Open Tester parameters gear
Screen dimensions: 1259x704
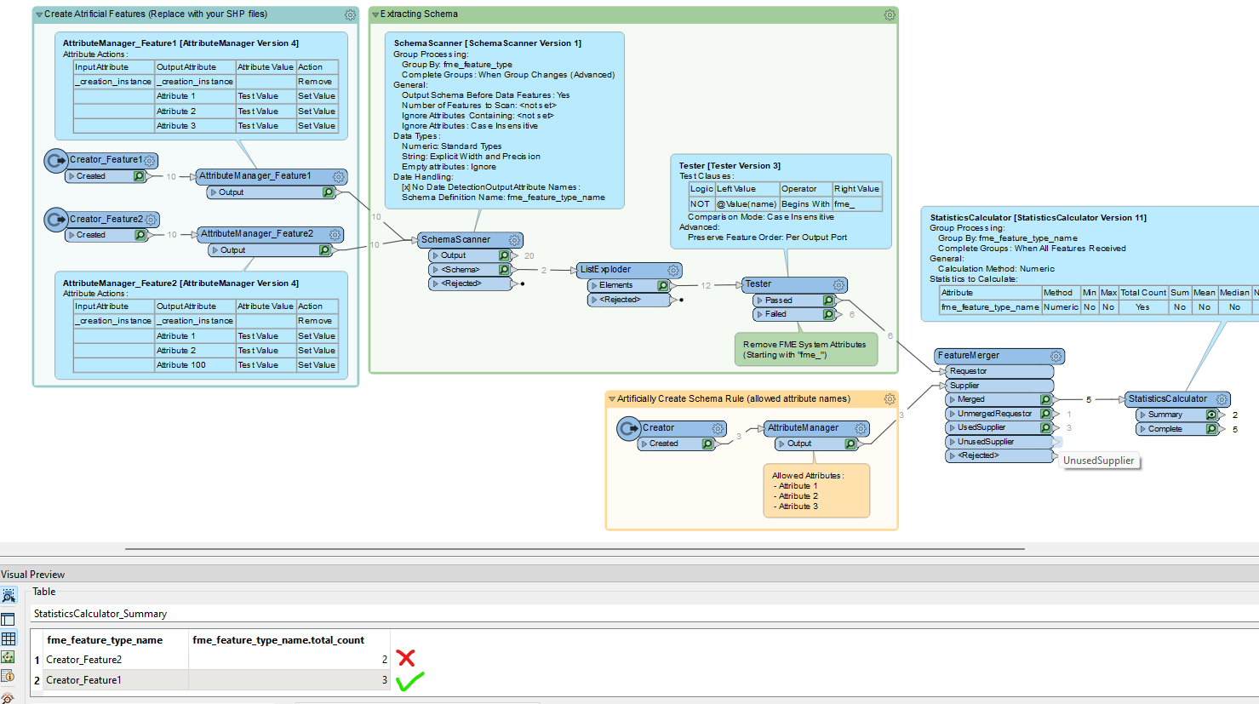pyautogui.click(x=838, y=284)
